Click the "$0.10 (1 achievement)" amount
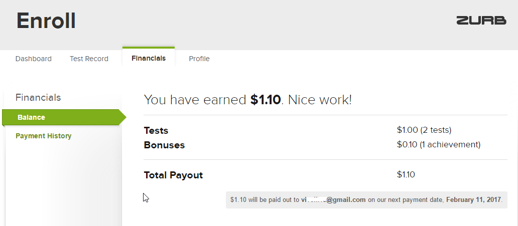Image resolution: width=518 pixels, height=226 pixels. pos(439,145)
